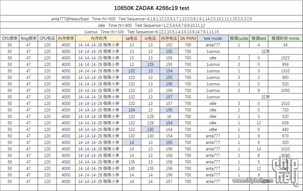This screenshot has height=191, width=303.
Task: Click 过测 in the 1usmus row with 内存电压 157
Action: coord(265,97)
